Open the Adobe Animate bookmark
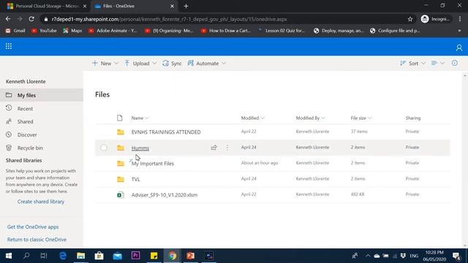 point(113,31)
